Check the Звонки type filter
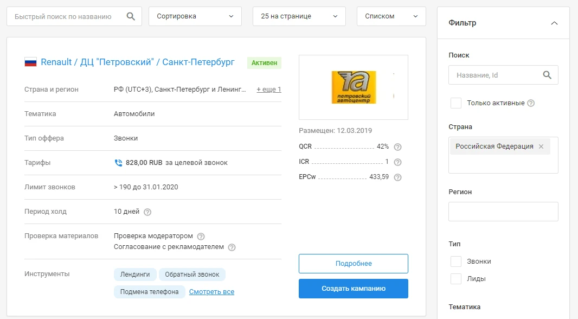The width and height of the screenshot is (578, 319). 456,261
